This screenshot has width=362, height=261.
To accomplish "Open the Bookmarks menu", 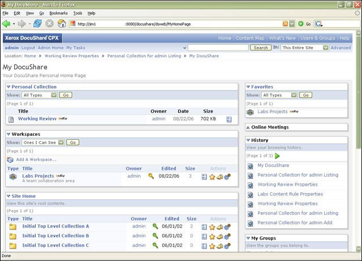I will (58, 13).
